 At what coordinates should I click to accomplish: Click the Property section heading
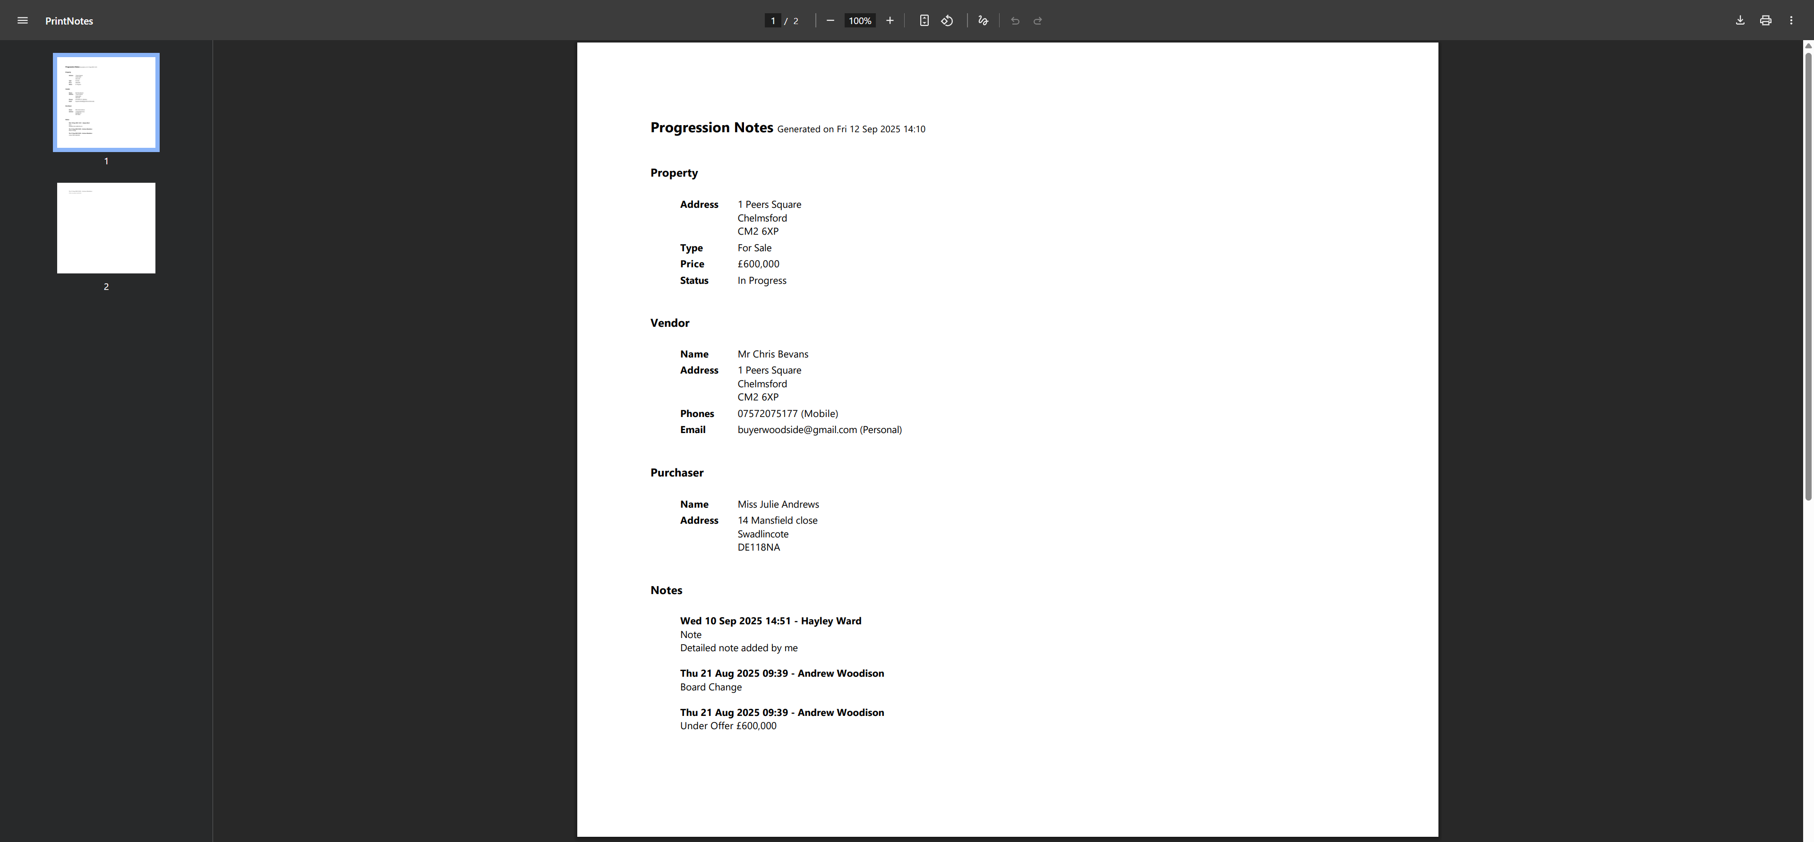[674, 173]
